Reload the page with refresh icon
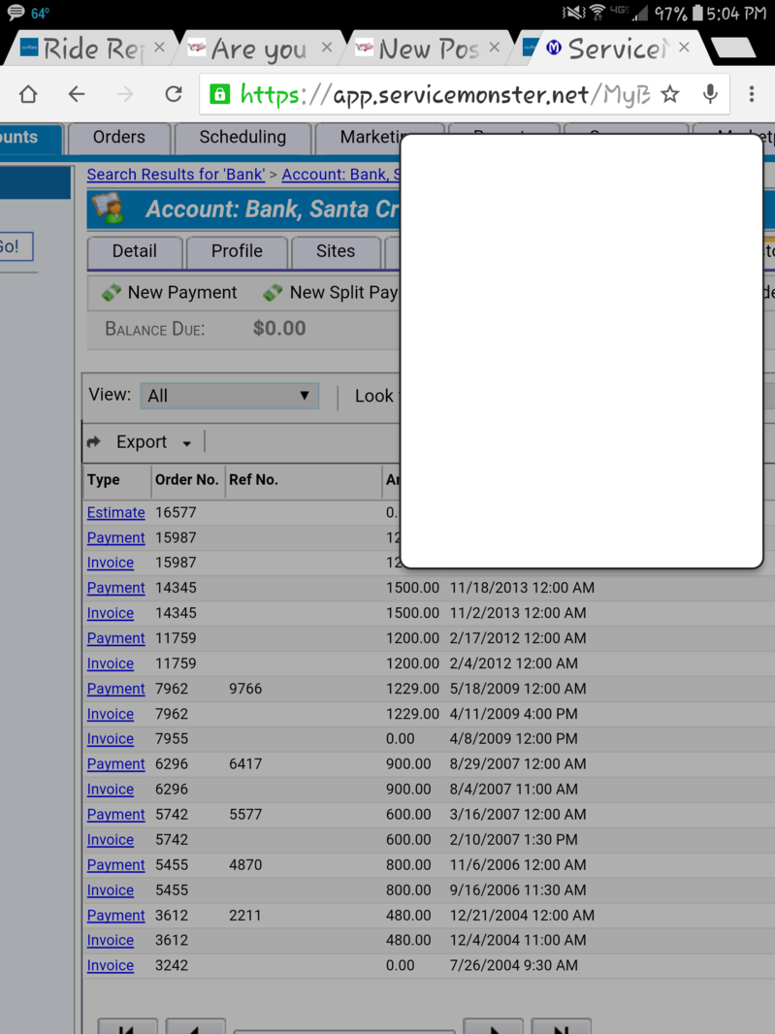Image resolution: width=775 pixels, height=1034 pixels. tap(174, 94)
